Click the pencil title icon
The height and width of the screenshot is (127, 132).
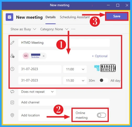click(12, 43)
